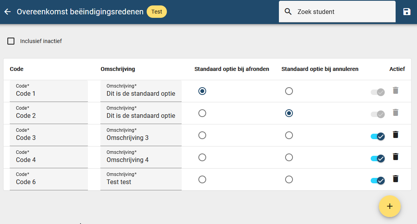Image resolution: width=417 pixels, height=224 pixels.
Task: Delete the Code 6 row
Action: pyautogui.click(x=396, y=179)
